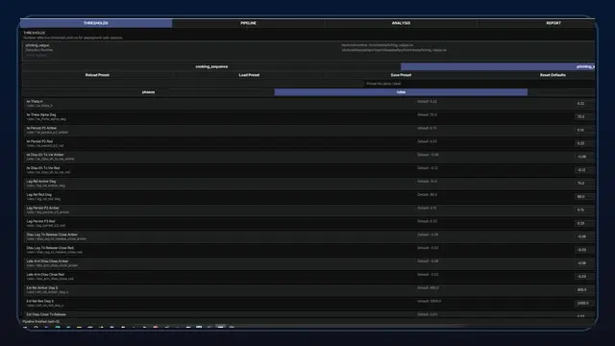Select the highlighted pitching preset tab

pos(498,66)
